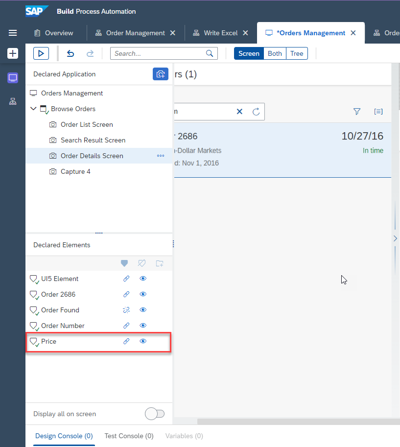Image resolution: width=400 pixels, height=447 pixels.
Task: Select the Price declared element
Action: pos(99,341)
